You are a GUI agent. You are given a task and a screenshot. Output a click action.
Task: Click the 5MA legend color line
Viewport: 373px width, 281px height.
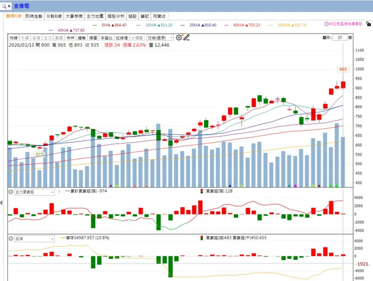95,25
